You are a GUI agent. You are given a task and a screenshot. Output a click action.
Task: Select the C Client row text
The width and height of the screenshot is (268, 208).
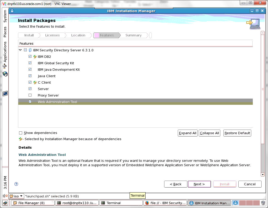click(x=44, y=83)
